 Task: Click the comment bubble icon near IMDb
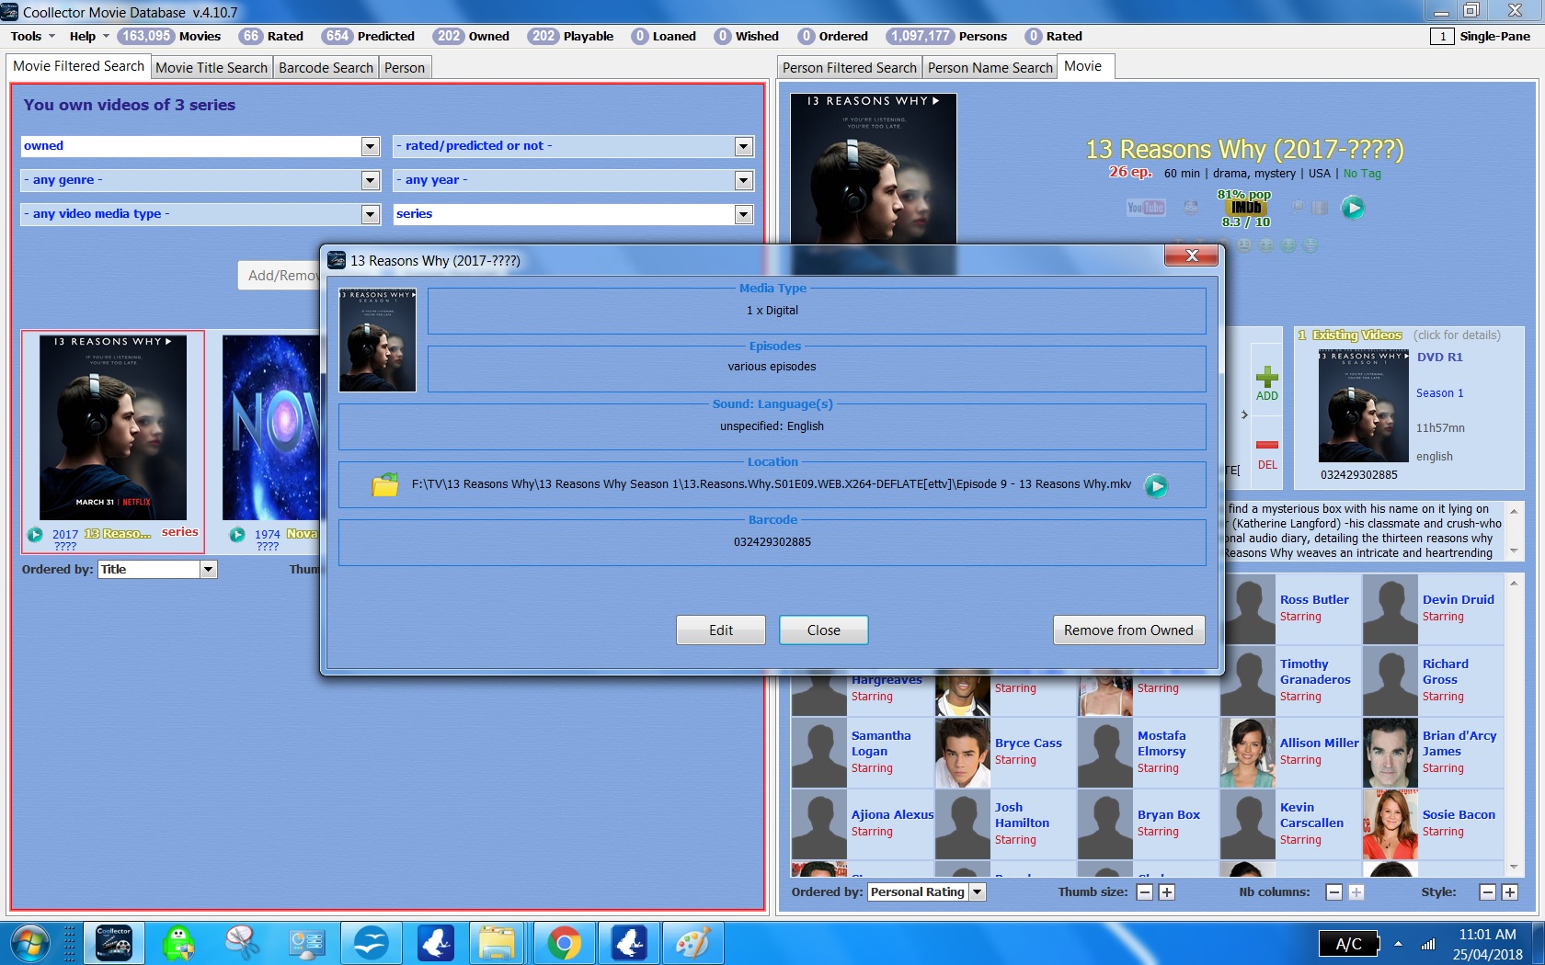[1298, 208]
